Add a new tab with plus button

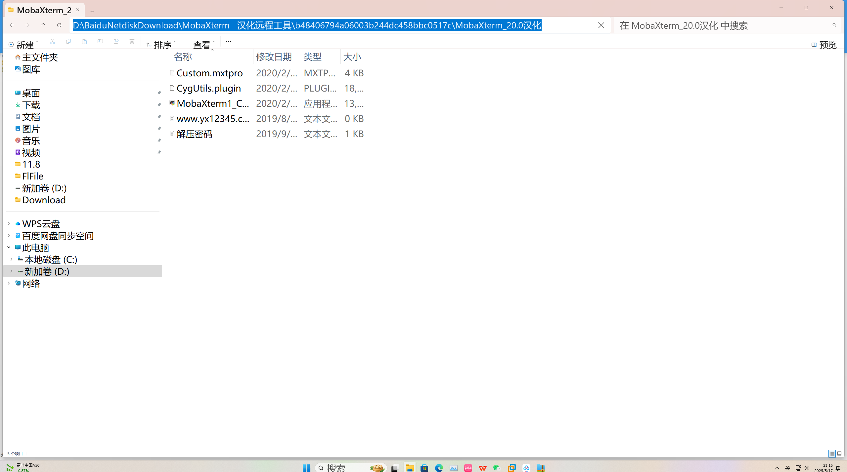point(92,12)
